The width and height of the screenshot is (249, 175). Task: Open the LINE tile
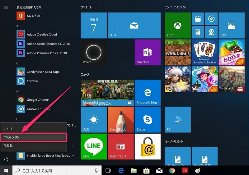click(x=94, y=146)
